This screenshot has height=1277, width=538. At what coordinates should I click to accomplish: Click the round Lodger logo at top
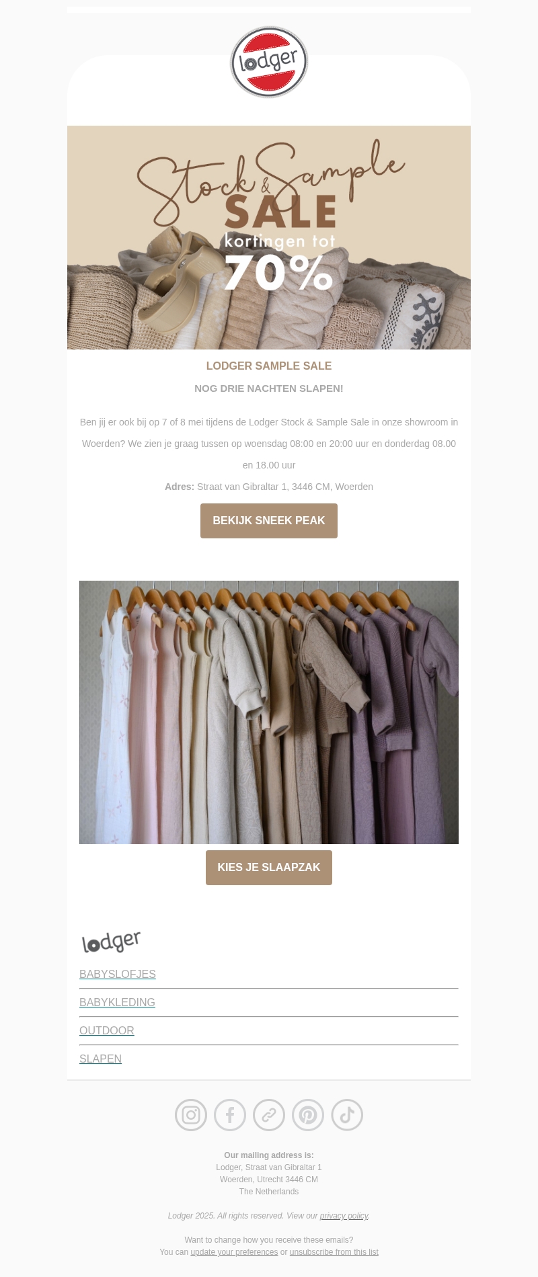point(269,62)
